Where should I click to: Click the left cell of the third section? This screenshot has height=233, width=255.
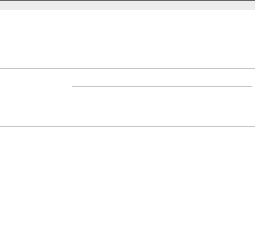(x=36, y=115)
